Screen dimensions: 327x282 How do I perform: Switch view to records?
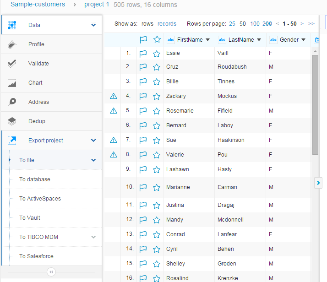pyautogui.click(x=167, y=24)
